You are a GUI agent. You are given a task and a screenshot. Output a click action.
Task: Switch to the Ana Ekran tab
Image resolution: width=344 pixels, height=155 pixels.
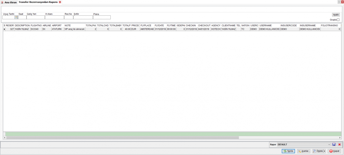(x=9, y=2)
